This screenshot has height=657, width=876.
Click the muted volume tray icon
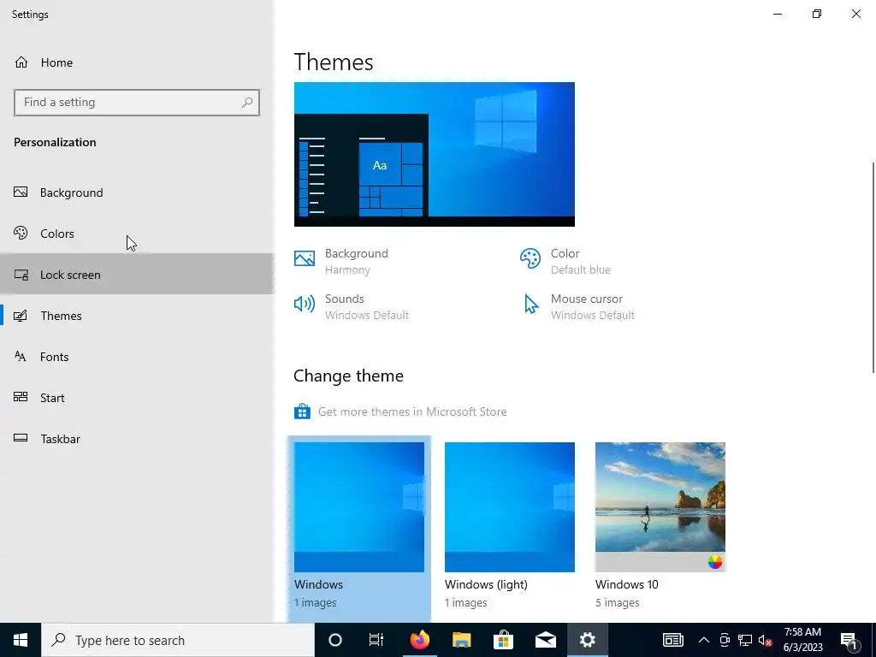coord(766,640)
